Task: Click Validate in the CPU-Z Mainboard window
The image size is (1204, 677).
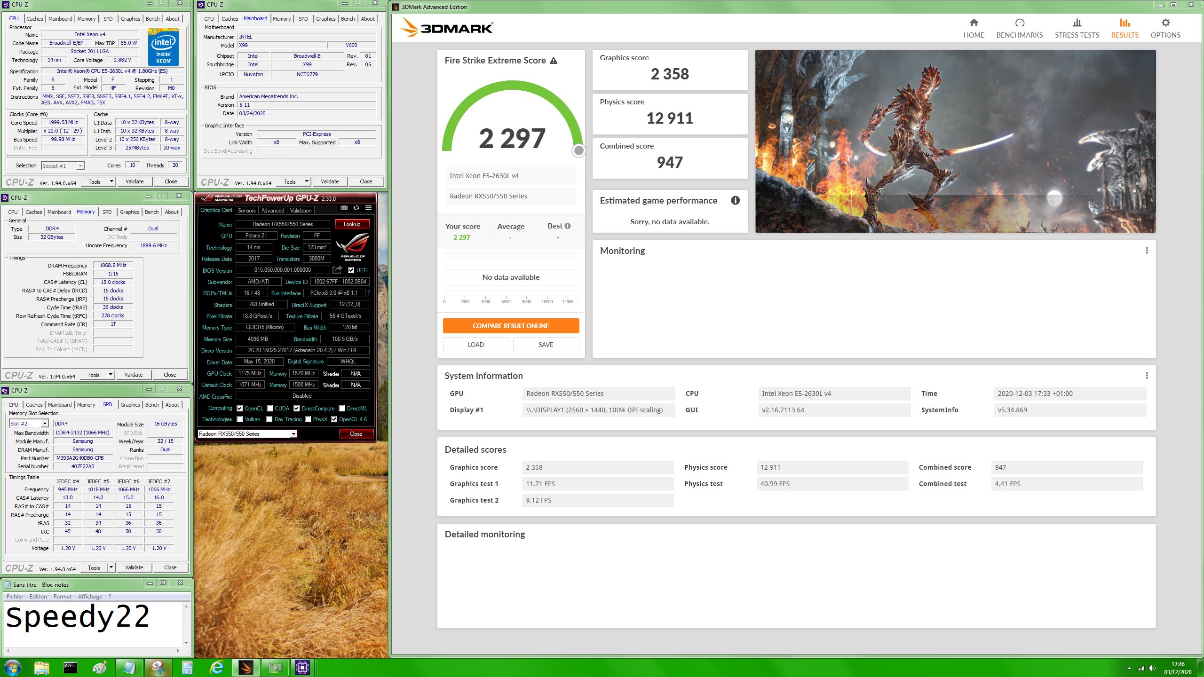Action: [329, 181]
